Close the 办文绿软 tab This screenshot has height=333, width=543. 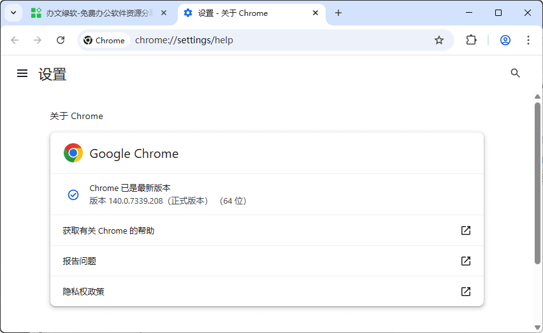point(164,13)
